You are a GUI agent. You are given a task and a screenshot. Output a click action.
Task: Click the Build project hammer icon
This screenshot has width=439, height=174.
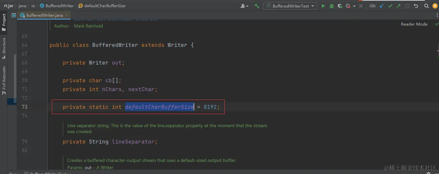click(257, 6)
